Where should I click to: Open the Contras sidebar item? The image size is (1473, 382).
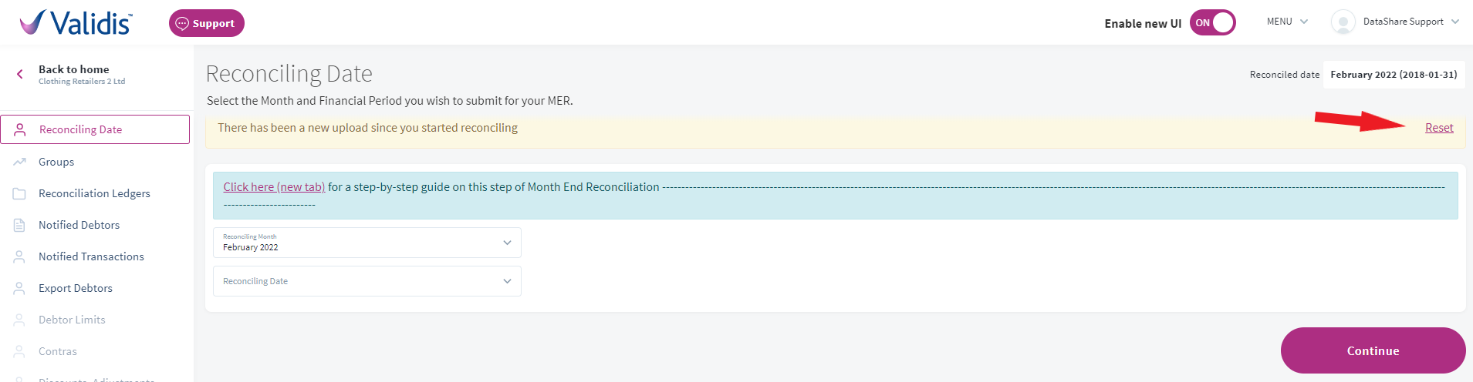(58, 351)
